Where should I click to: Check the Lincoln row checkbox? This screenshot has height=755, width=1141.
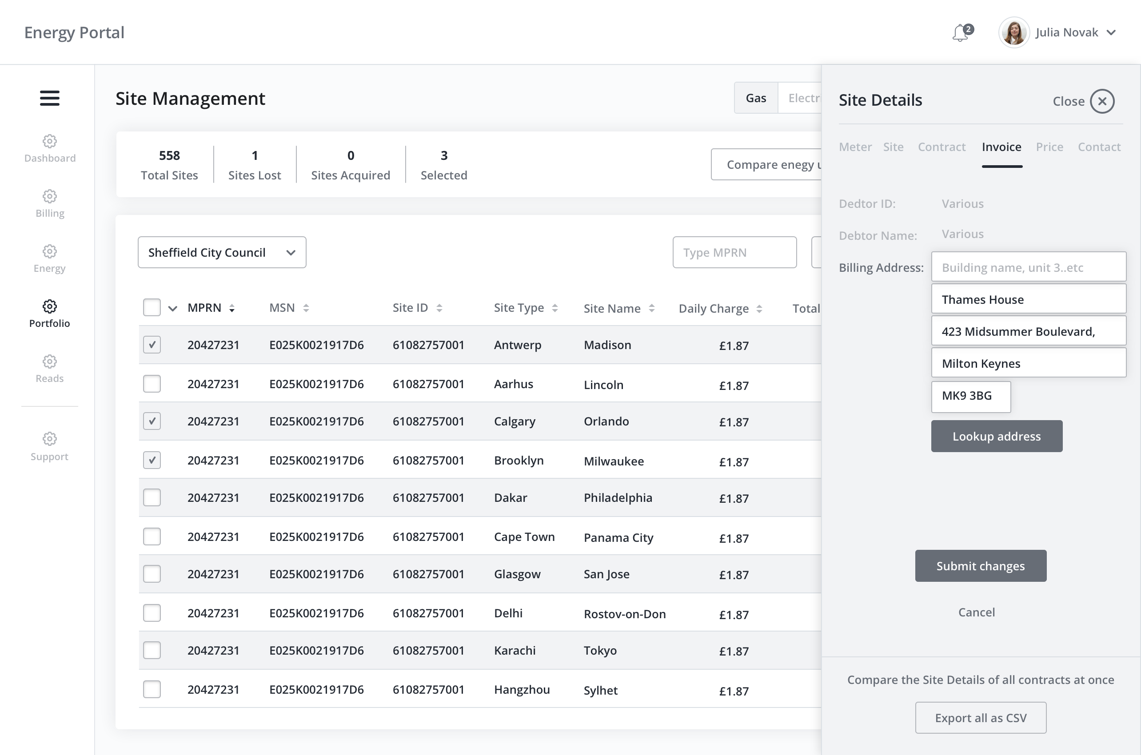pos(152,384)
